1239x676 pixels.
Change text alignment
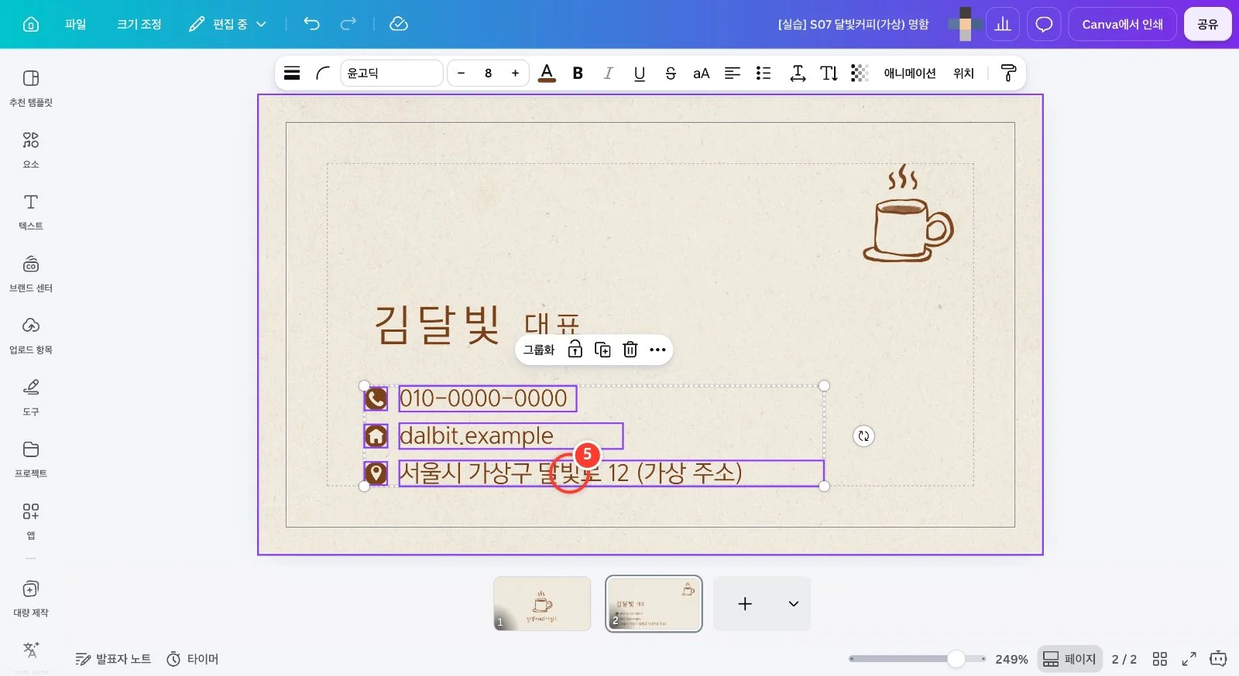(x=733, y=73)
